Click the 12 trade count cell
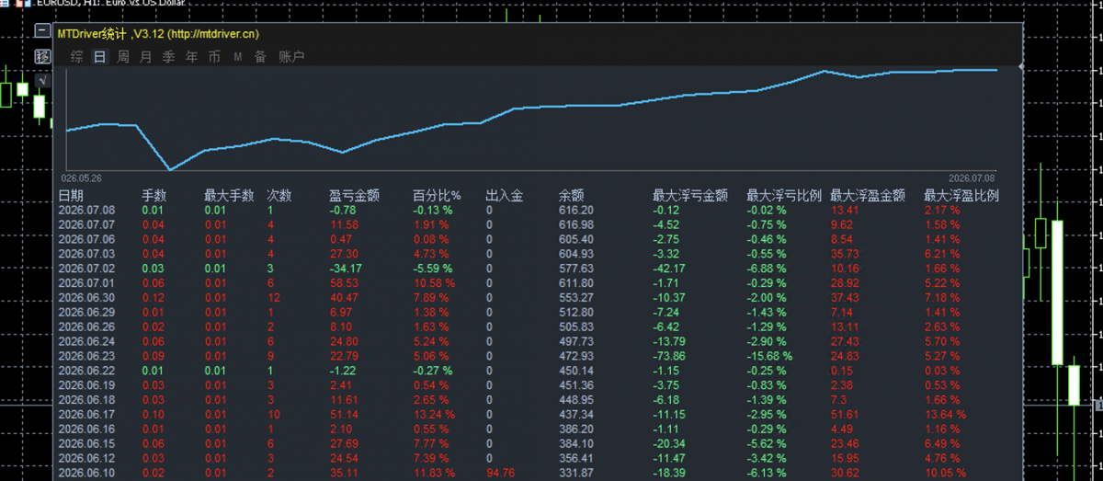Screen dimensions: 1103x481 [x=273, y=298]
